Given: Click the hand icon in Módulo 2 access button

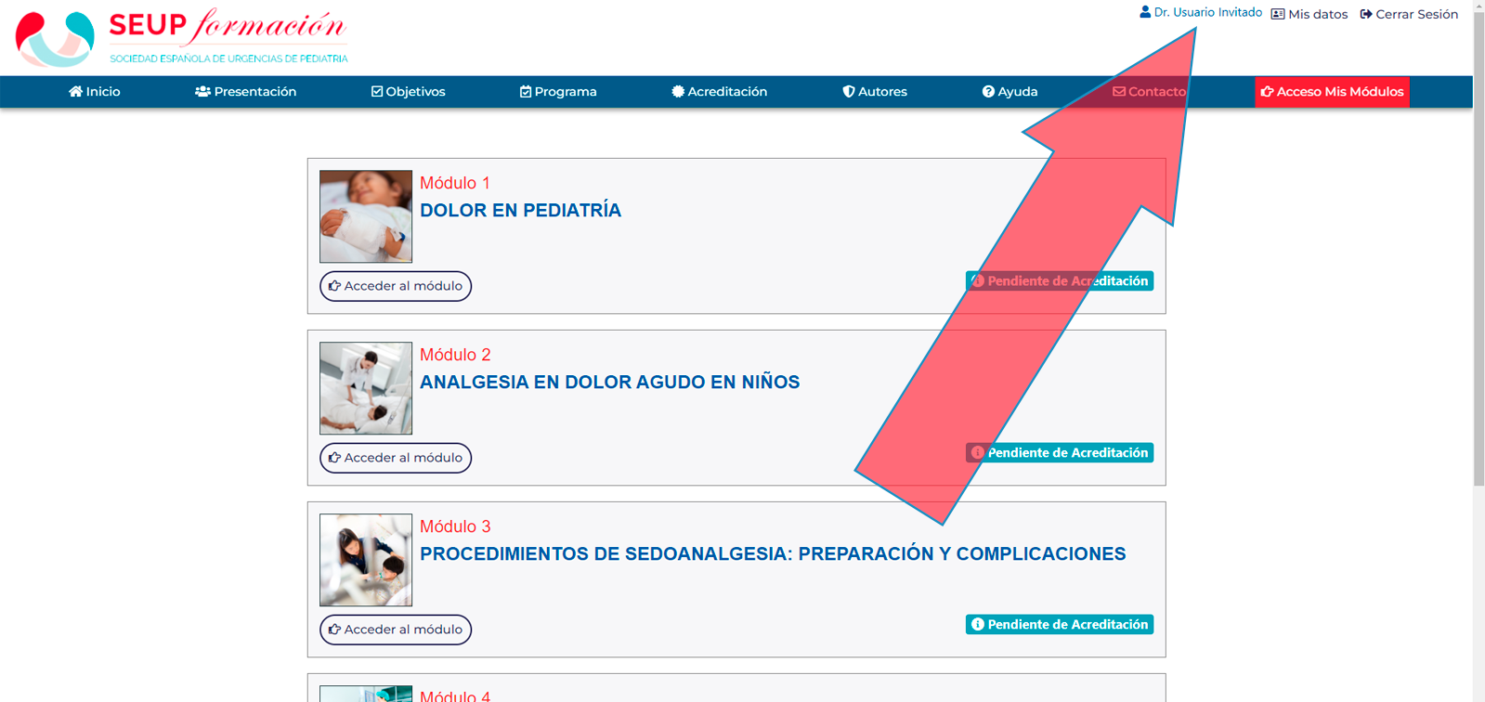Looking at the screenshot, I should (334, 458).
